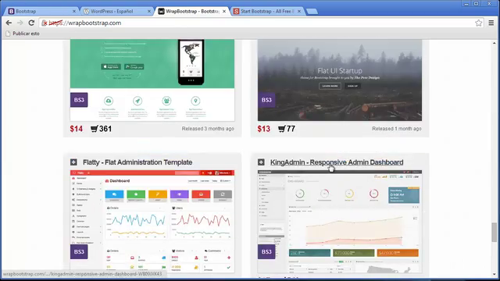500x281 pixels.
Task: Click the BS3 badge on Flatty preview
Action: pyautogui.click(x=79, y=251)
